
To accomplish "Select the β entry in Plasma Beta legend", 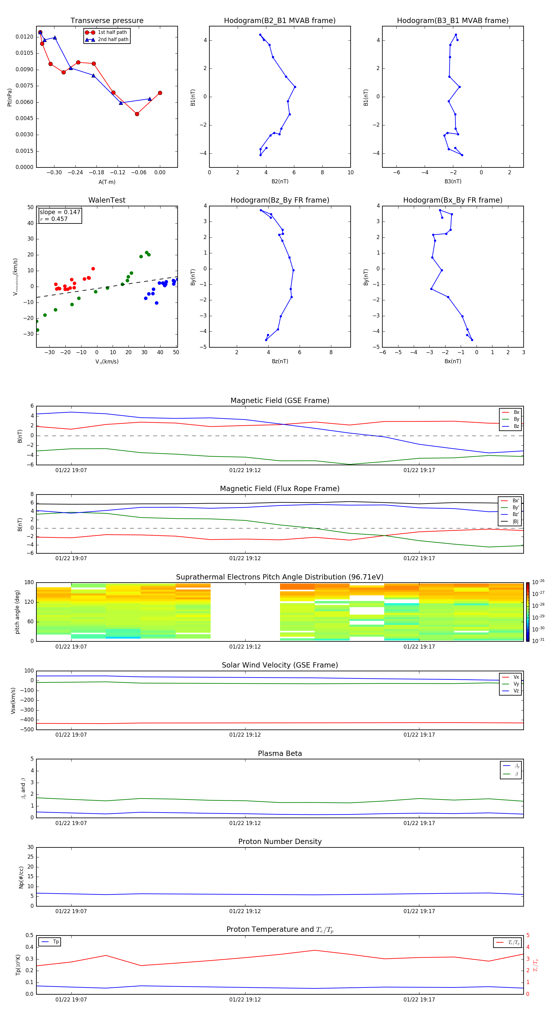I will [511, 774].
